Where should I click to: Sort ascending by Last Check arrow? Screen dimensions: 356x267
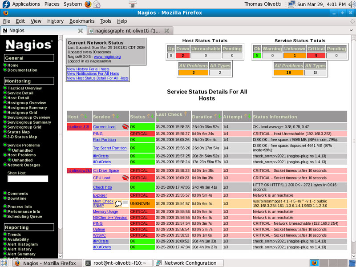pos(186,114)
